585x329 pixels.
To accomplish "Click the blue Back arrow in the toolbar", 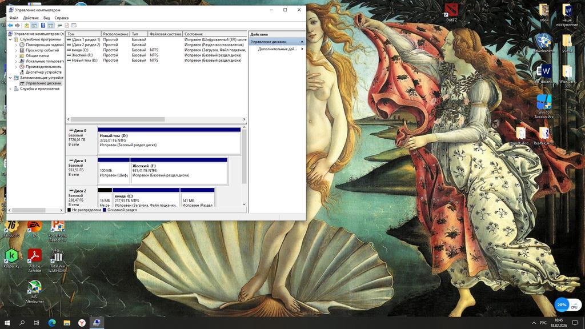I will [10, 26].
